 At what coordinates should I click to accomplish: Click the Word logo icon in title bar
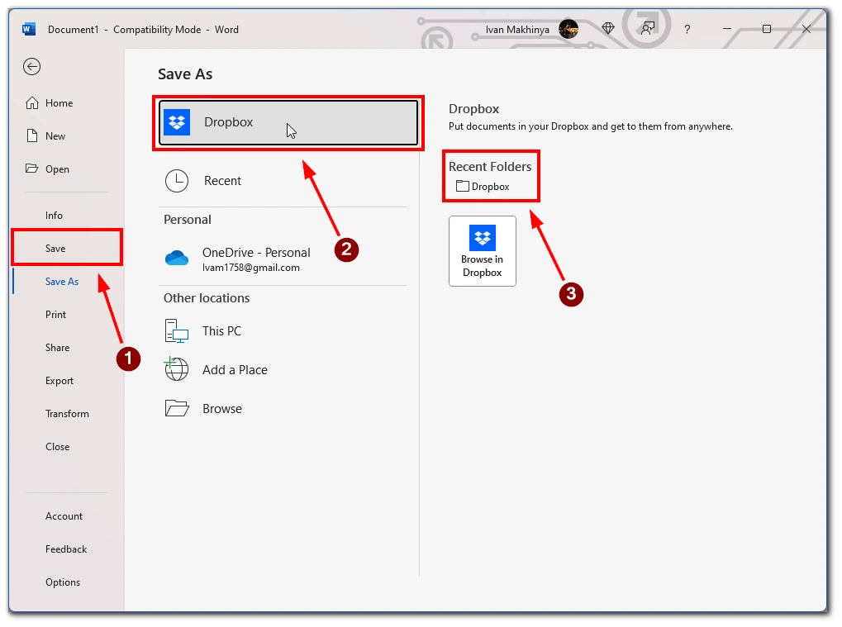(x=29, y=29)
